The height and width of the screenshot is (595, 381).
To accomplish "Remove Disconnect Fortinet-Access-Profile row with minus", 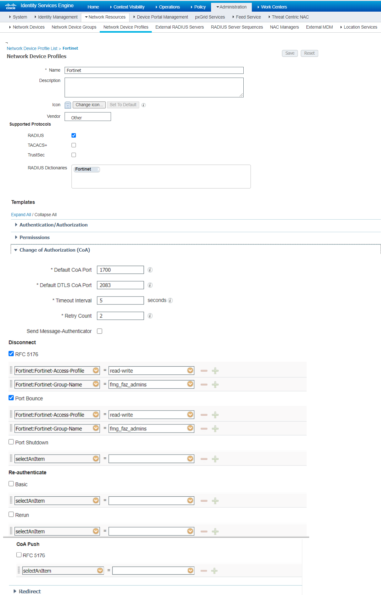I will [204, 371].
